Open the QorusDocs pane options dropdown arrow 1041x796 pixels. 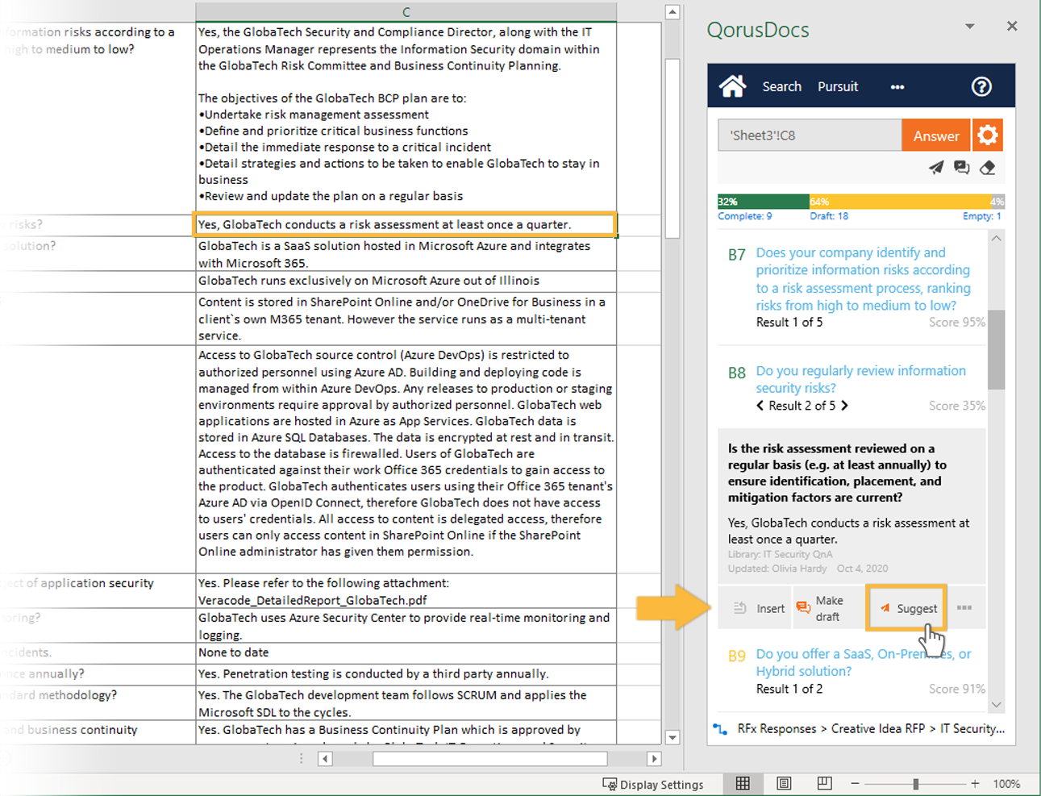[969, 27]
